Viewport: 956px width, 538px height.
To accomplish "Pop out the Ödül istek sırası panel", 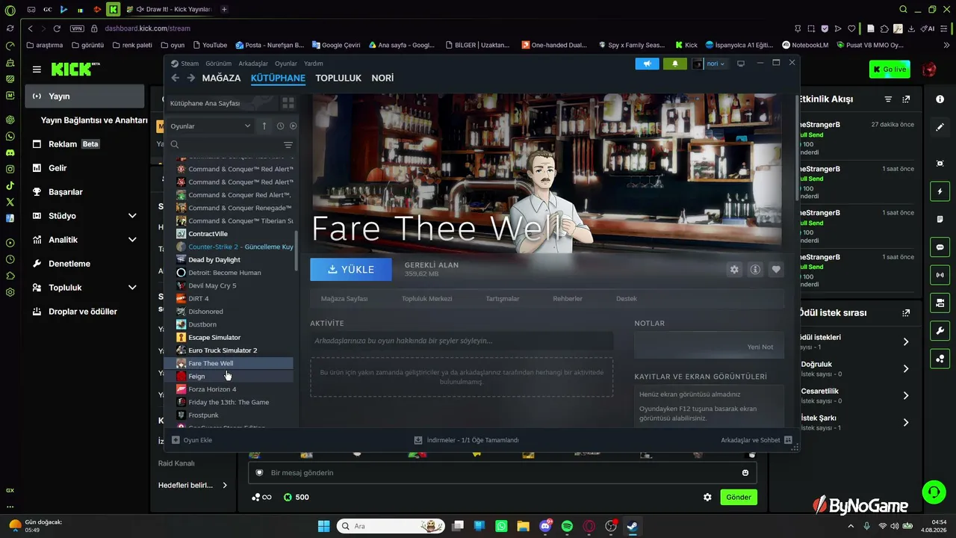I will coord(906,313).
